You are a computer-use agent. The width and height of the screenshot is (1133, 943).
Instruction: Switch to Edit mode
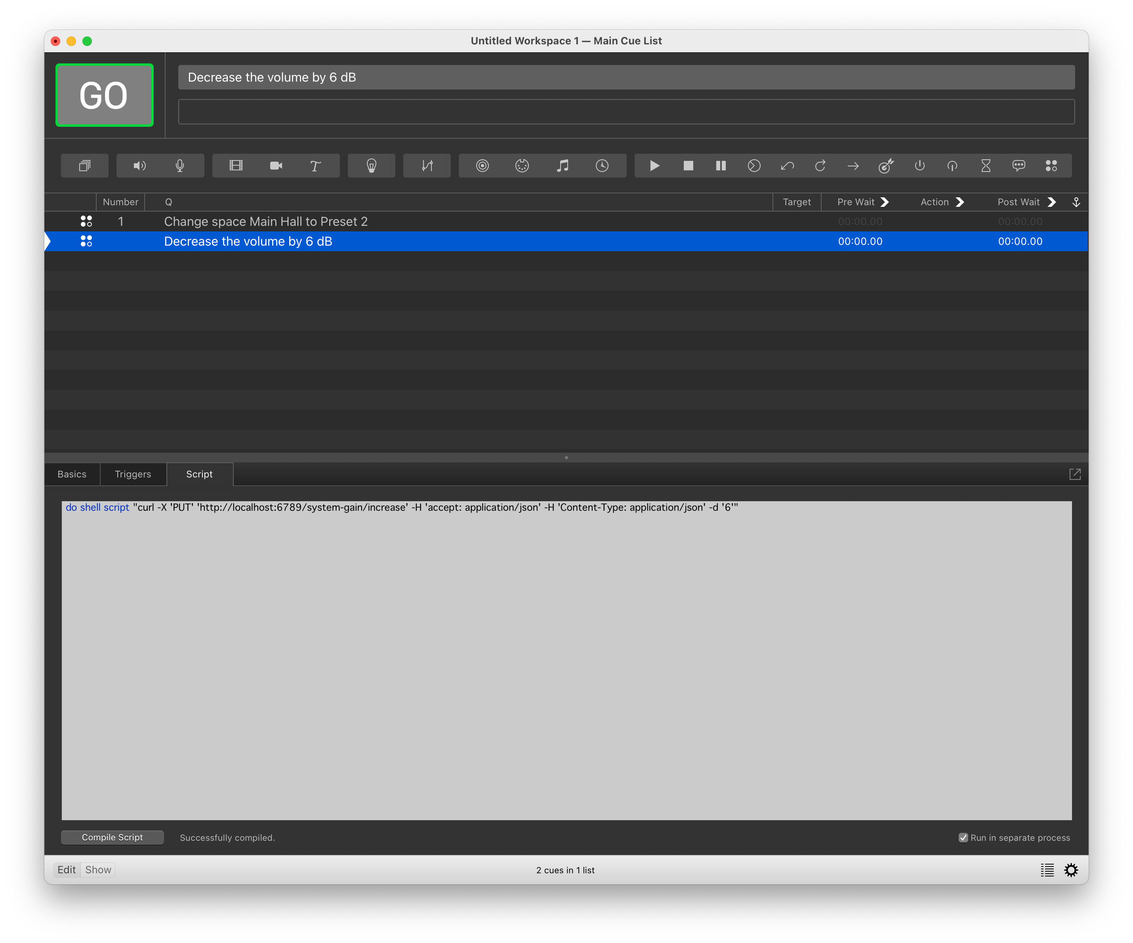67,870
